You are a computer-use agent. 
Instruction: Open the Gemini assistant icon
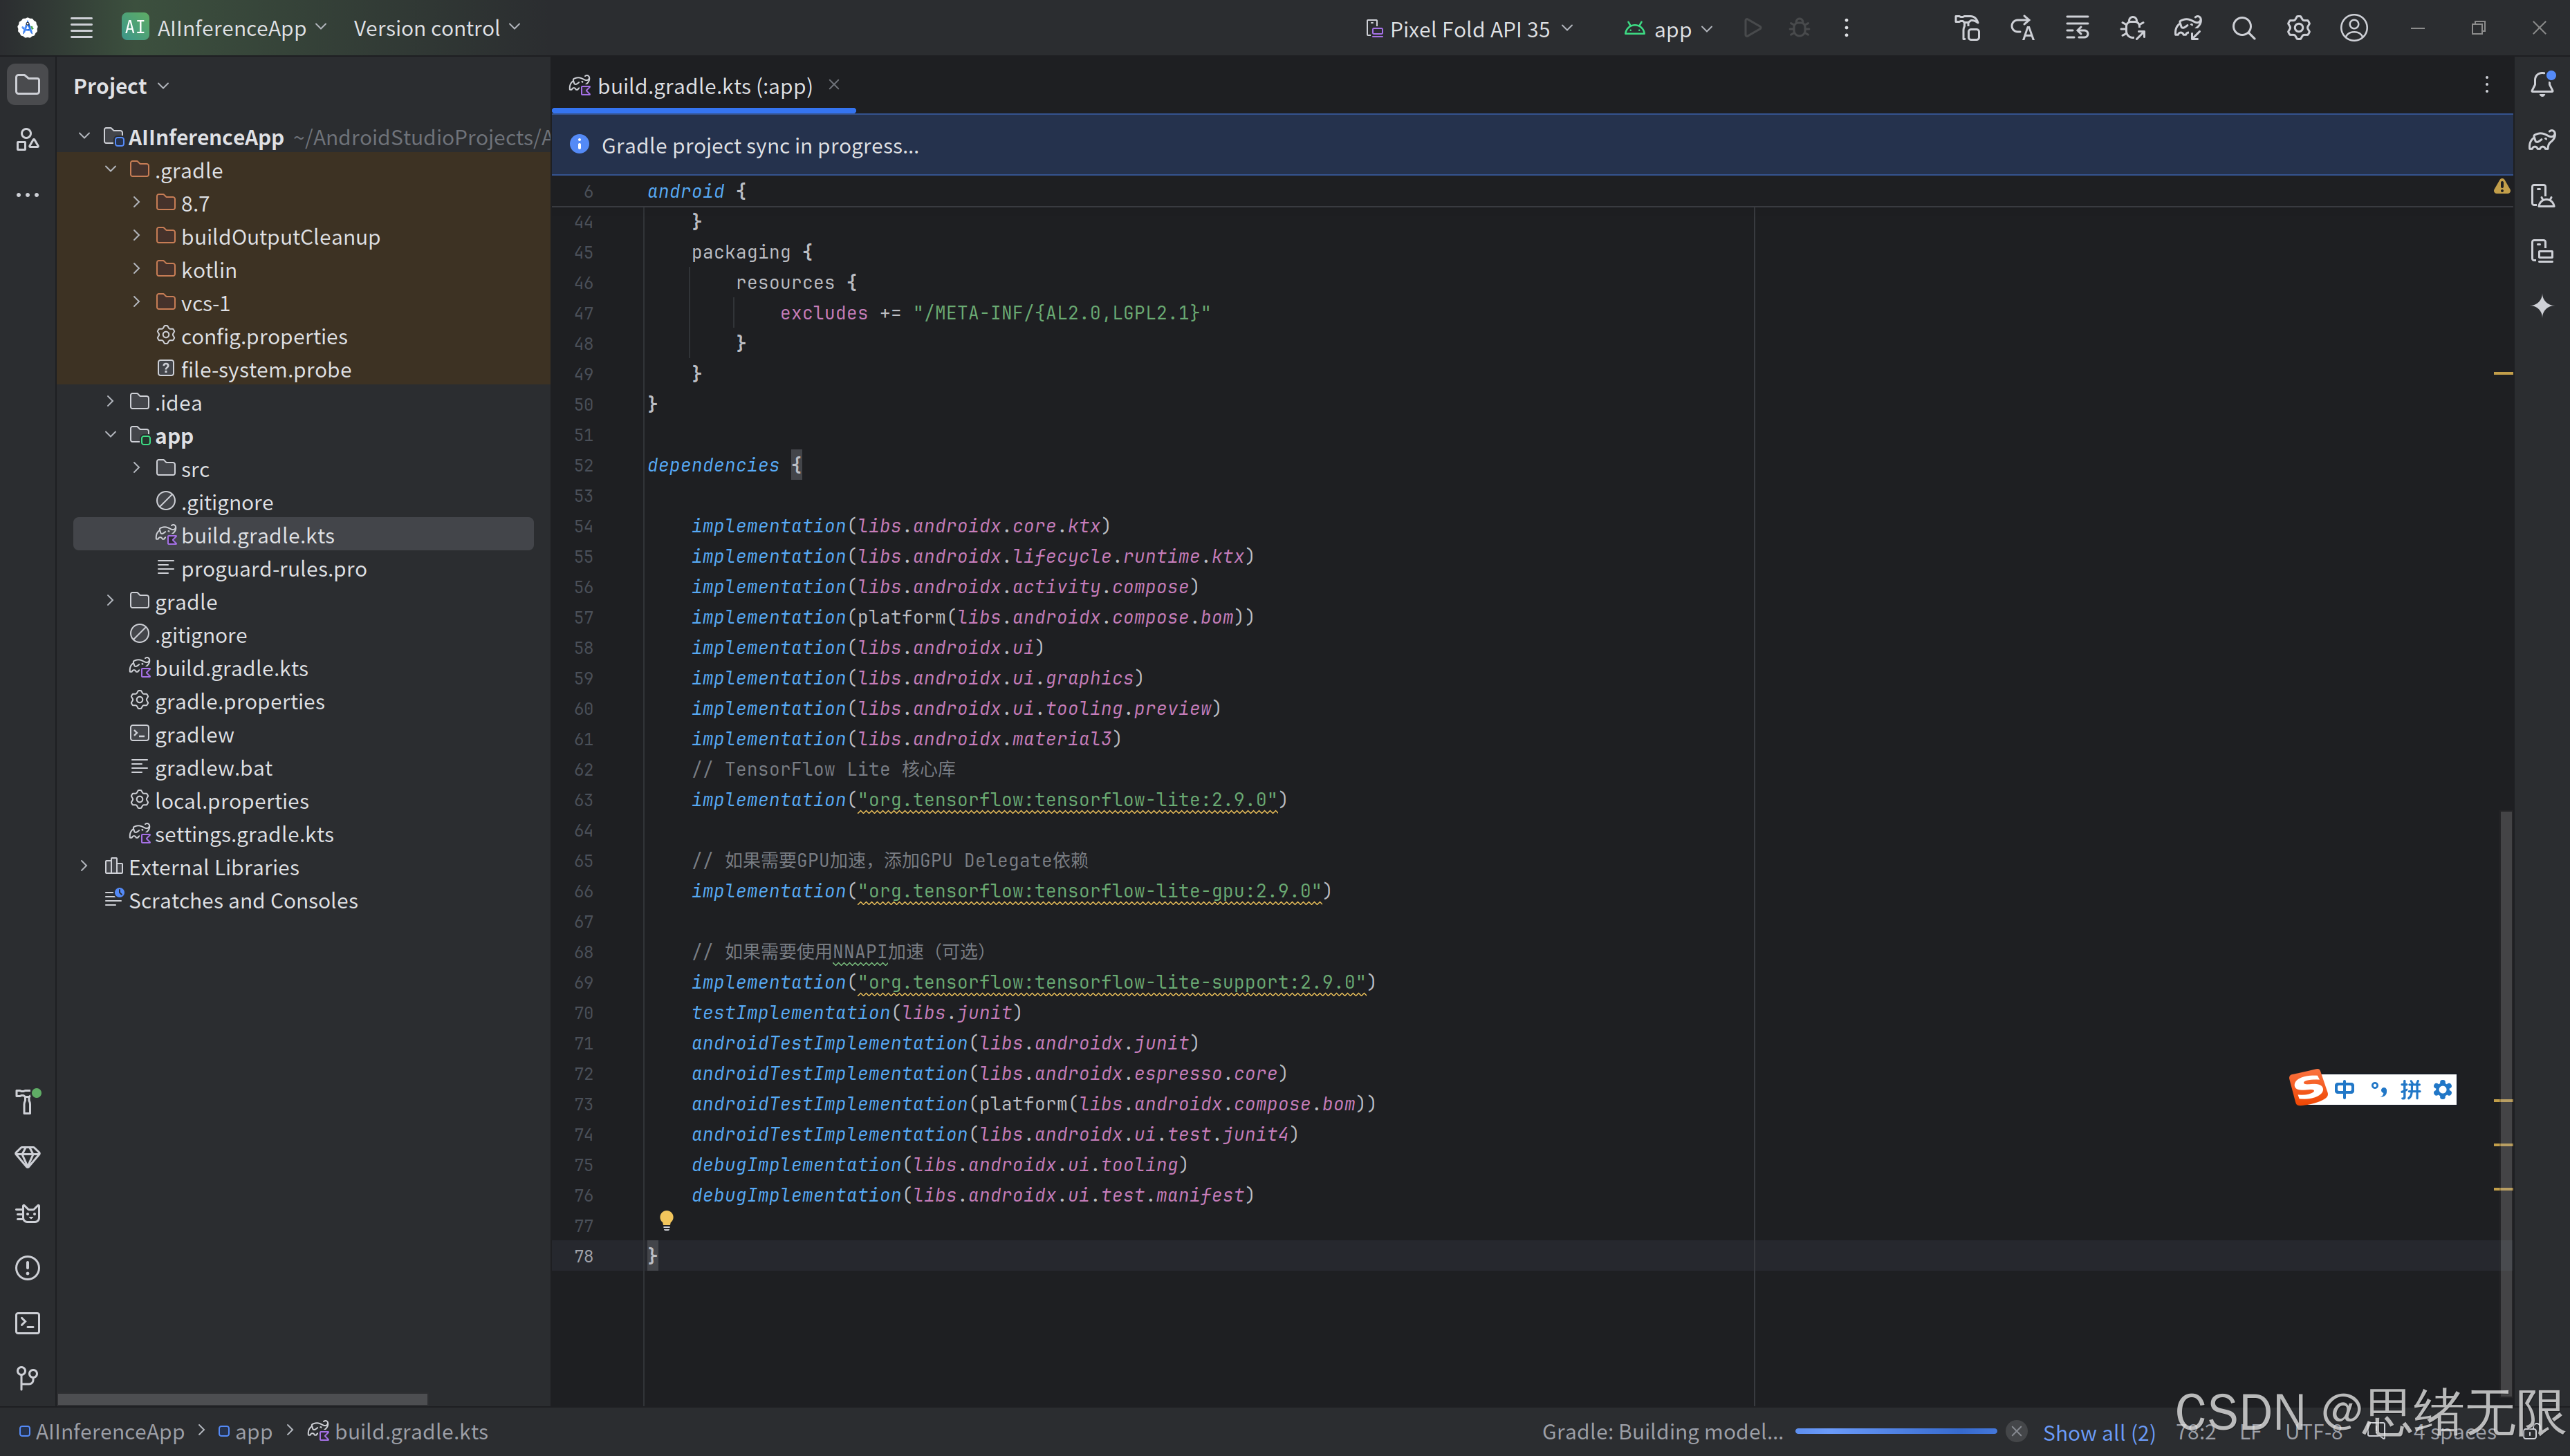(2542, 306)
